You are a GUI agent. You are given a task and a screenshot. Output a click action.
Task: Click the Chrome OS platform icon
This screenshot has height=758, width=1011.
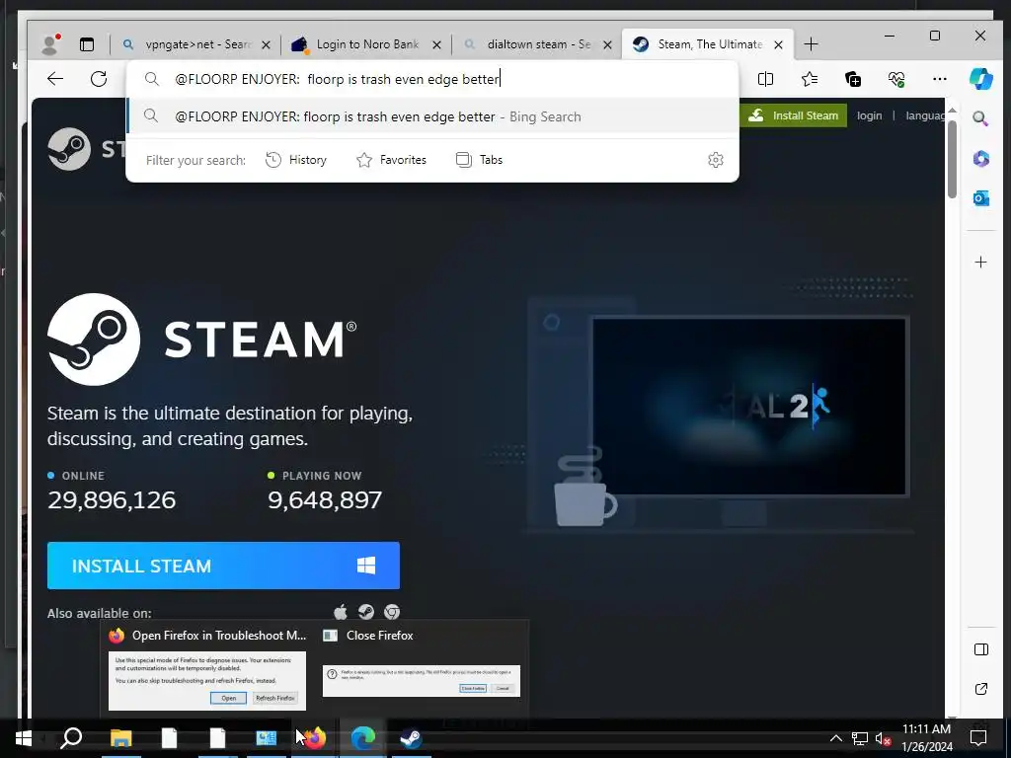tap(391, 612)
